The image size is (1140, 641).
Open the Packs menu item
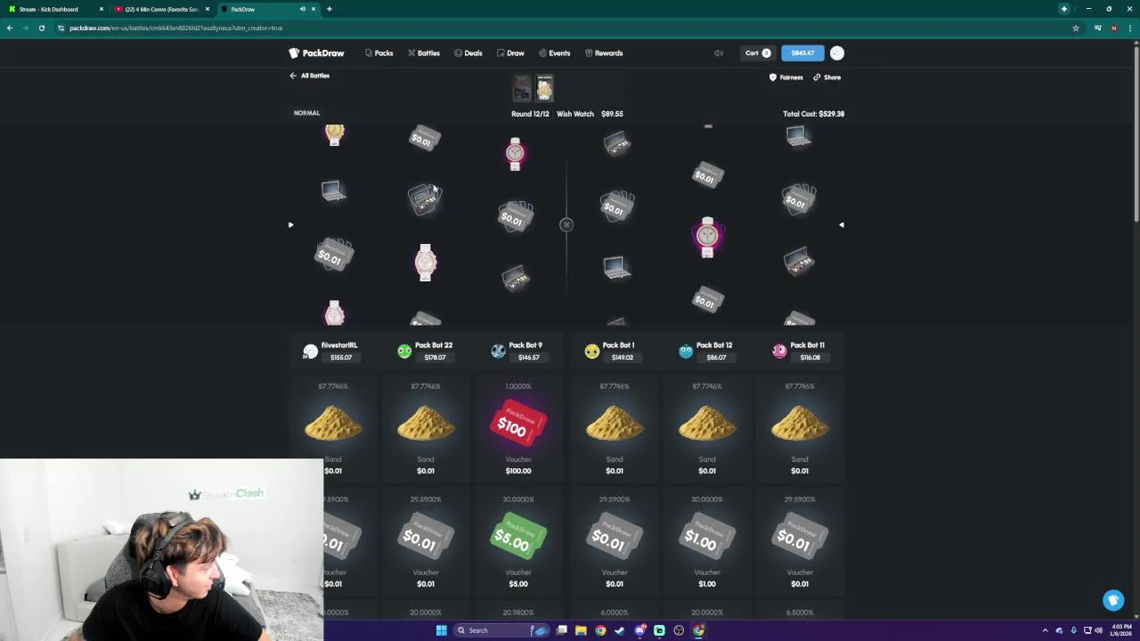tap(379, 53)
